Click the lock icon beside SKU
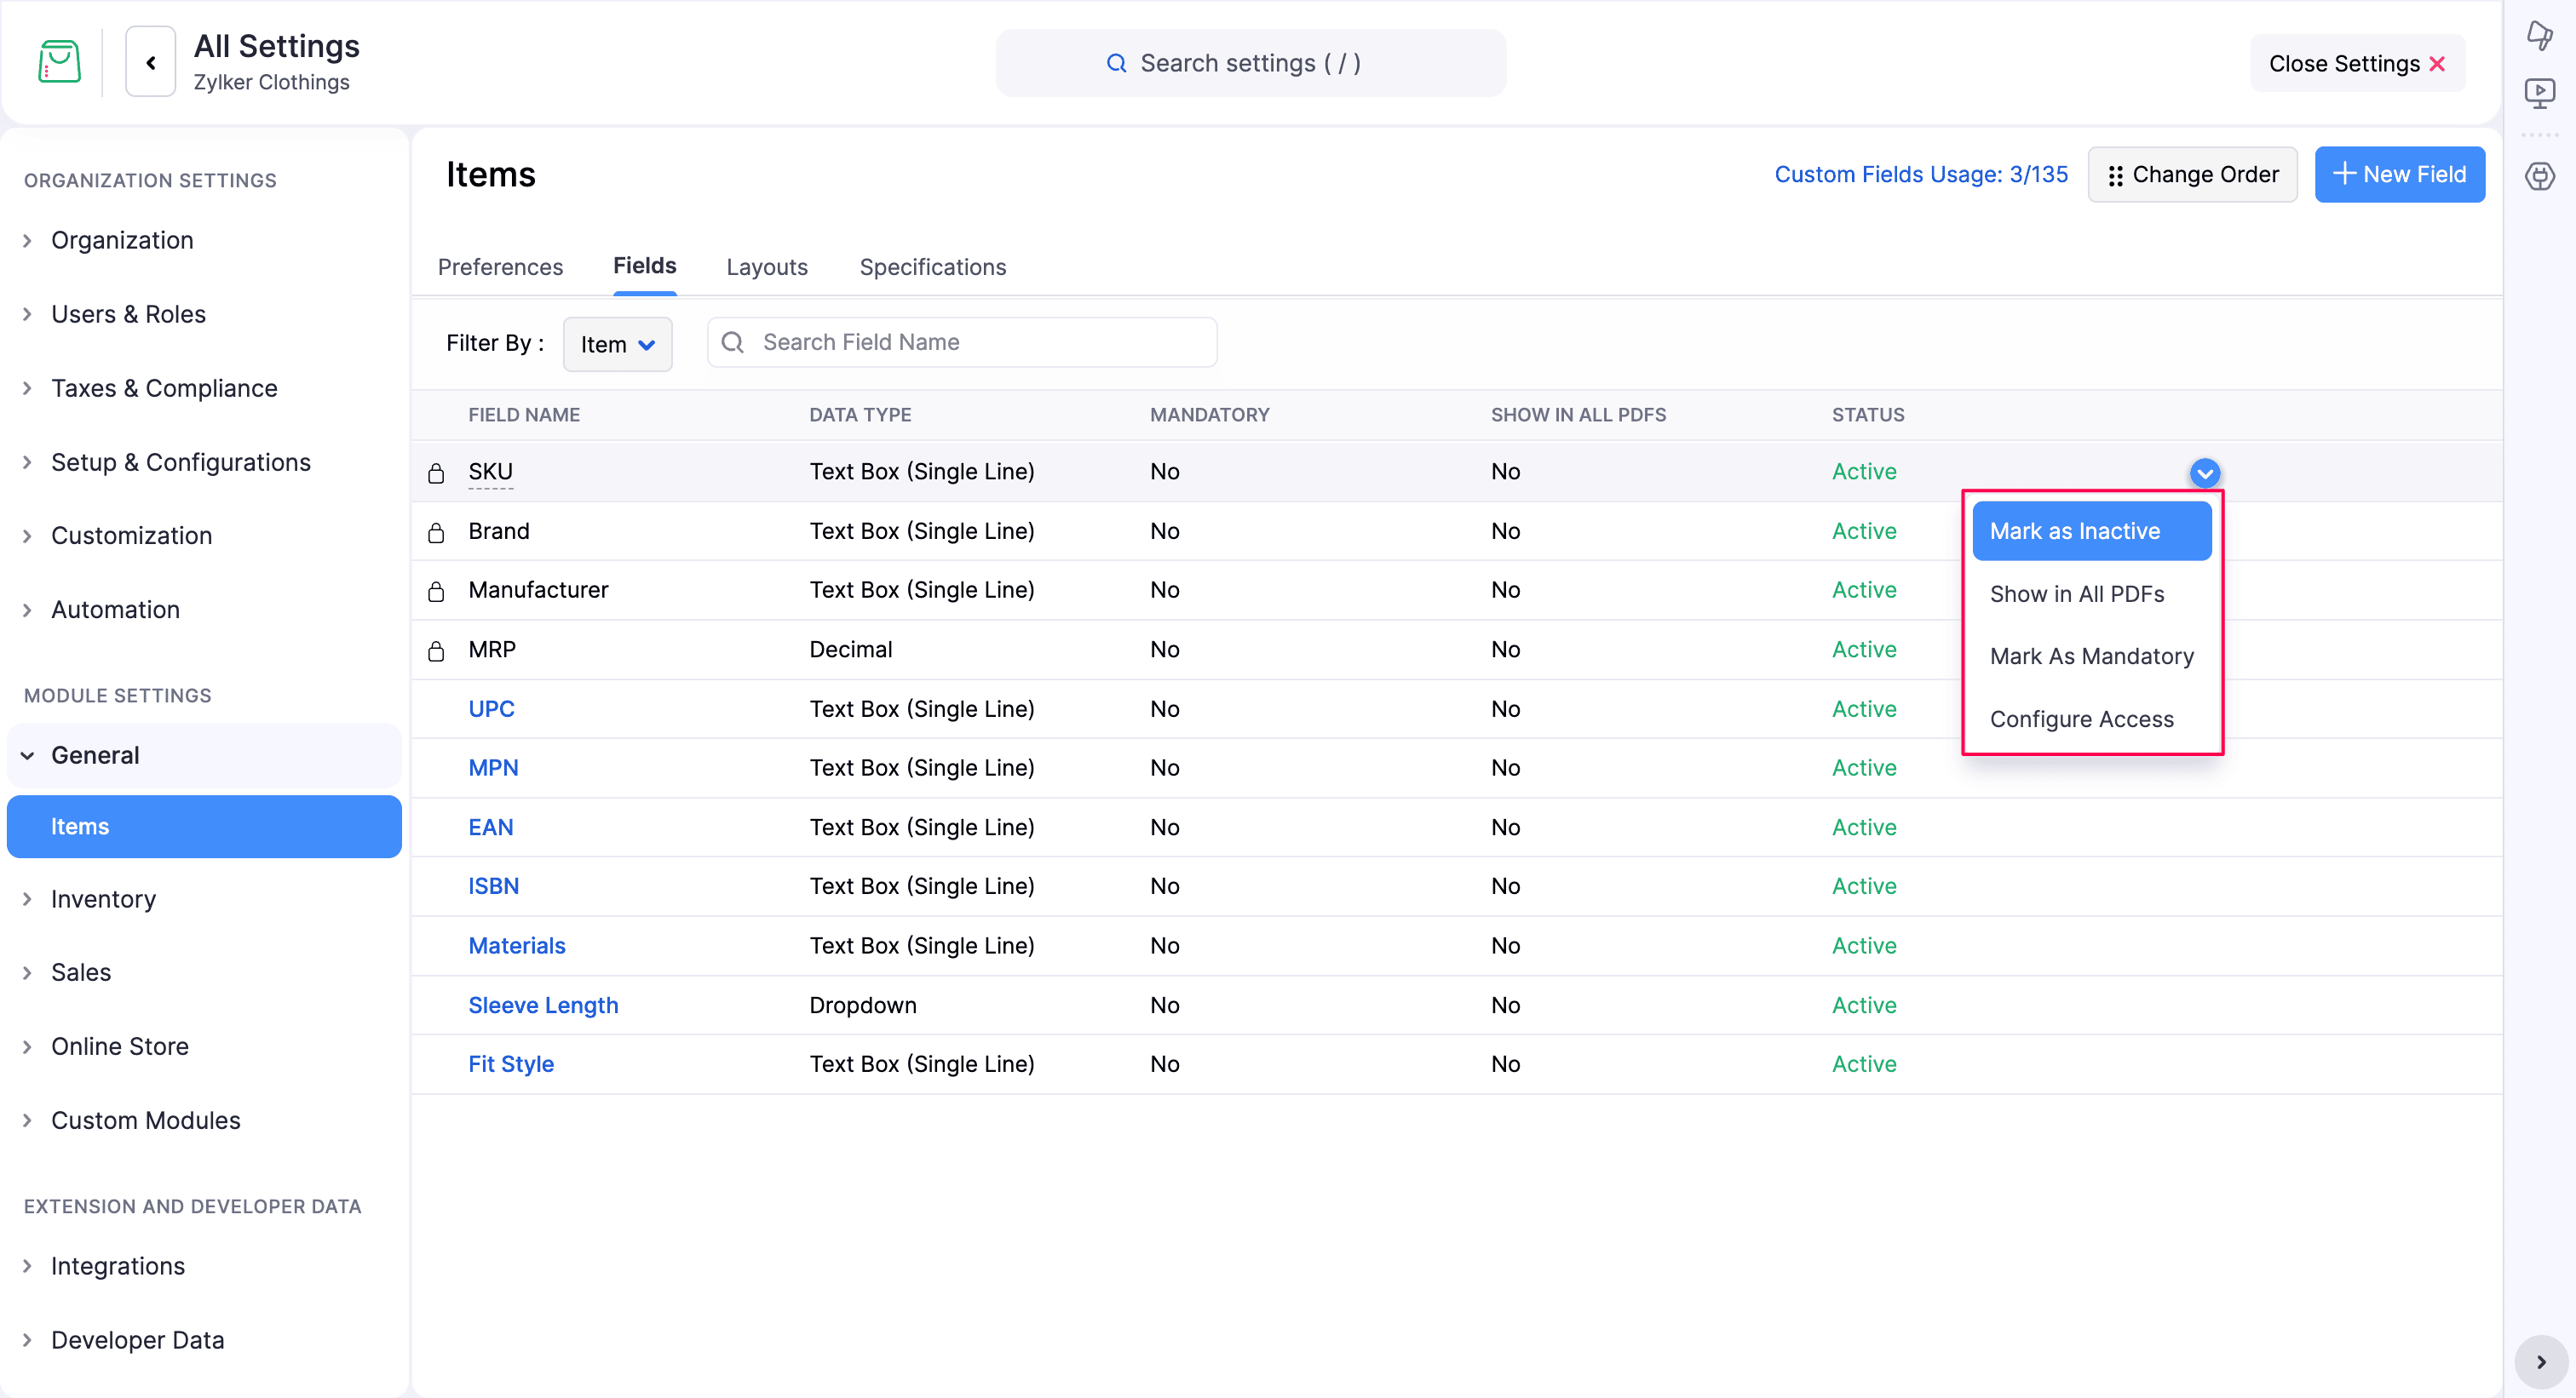This screenshot has width=2576, height=1398. coord(436,473)
